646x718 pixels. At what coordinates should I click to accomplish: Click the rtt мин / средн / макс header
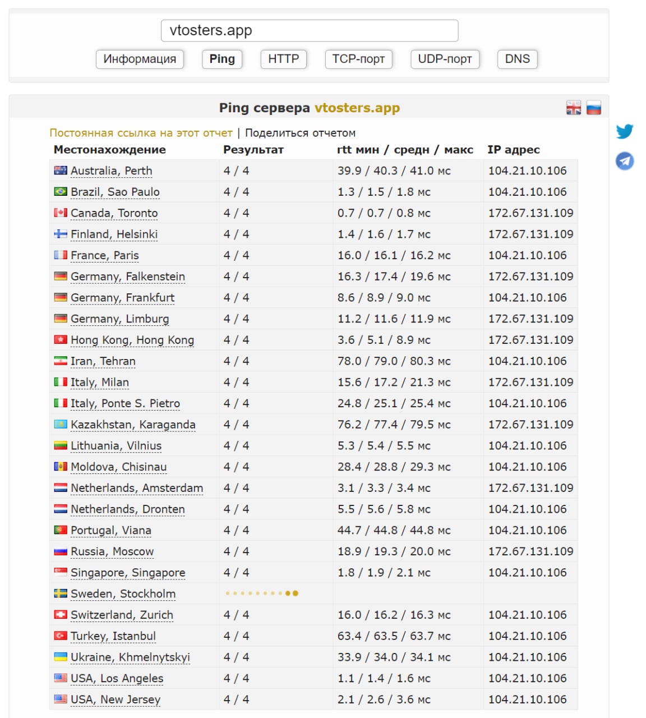(405, 150)
